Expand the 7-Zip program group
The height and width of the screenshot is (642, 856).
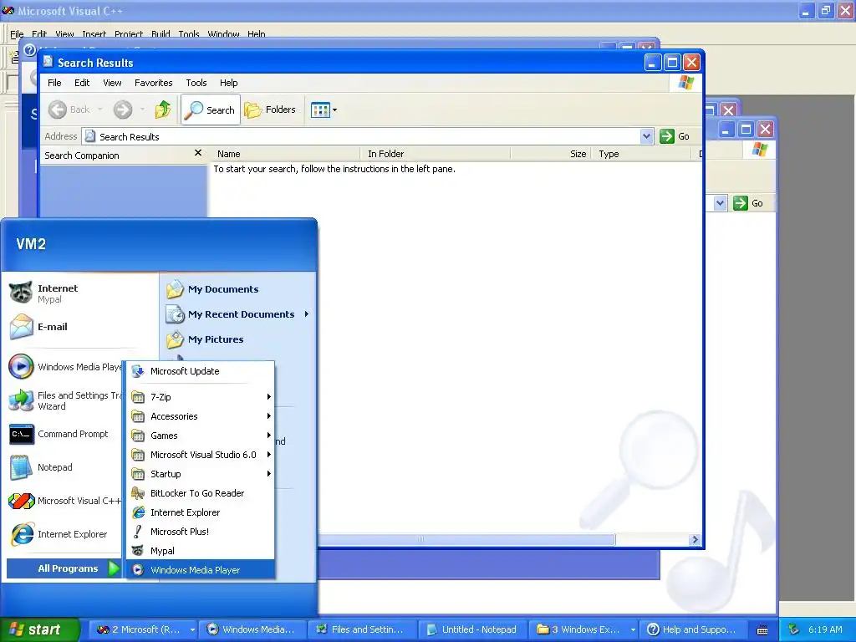201,397
